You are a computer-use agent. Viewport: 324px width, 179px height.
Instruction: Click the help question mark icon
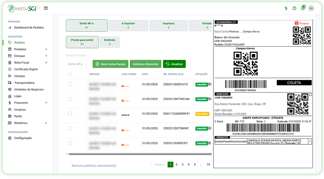click(294, 8)
